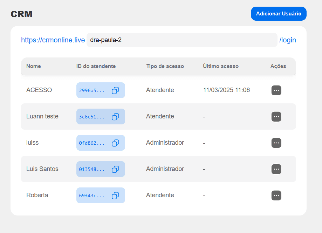Image resolution: width=322 pixels, height=233 pixels.
Task: Open actions menu for ACESSO
Action: click(276, 90)
